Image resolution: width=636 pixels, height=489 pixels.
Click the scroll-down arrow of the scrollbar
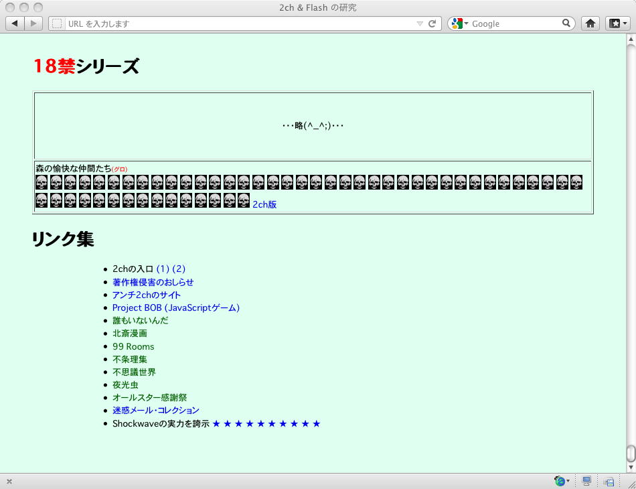point(631,468)
